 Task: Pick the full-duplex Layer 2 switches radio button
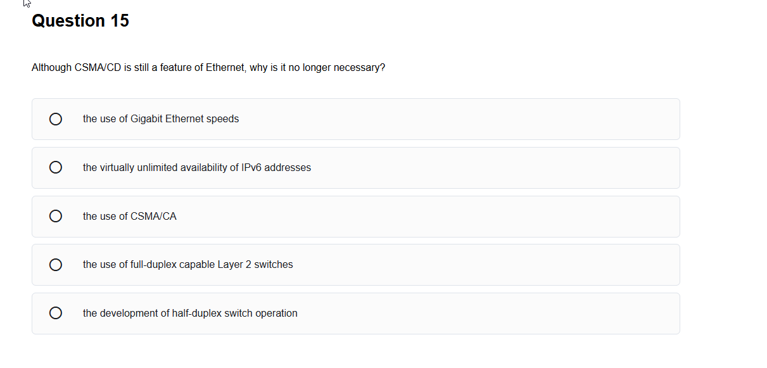[56, 265]
